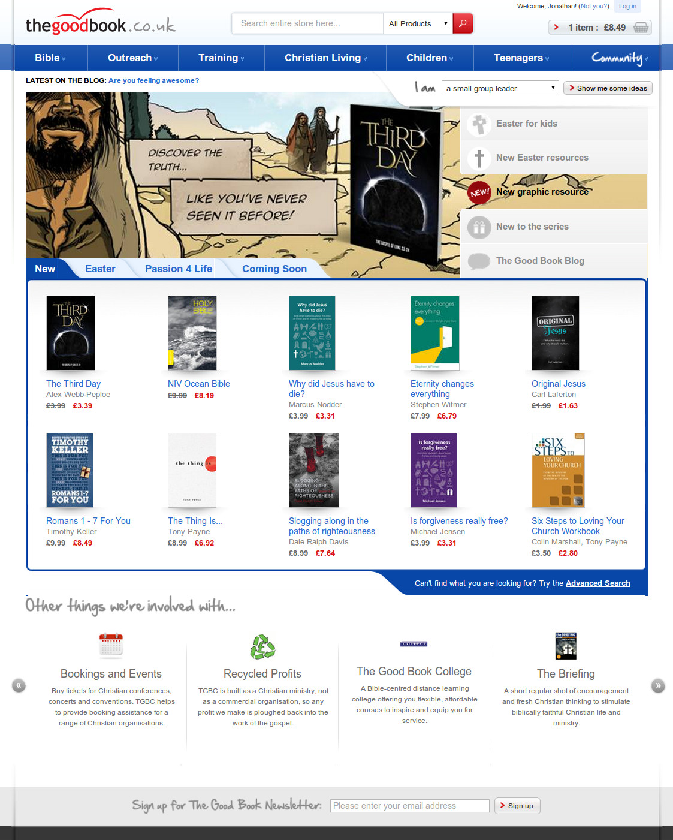673x840 pixels.
Task: Go to previous carousel slide arrow
Action: 19,685
